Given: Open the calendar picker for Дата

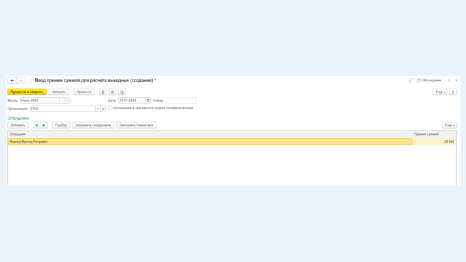Looking at the screenshot, I should coord(148,100).
